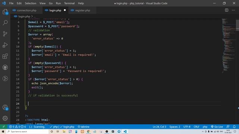Open the Manage gear icon
Screen dimensions: 239x134
(x=5, y=118)
